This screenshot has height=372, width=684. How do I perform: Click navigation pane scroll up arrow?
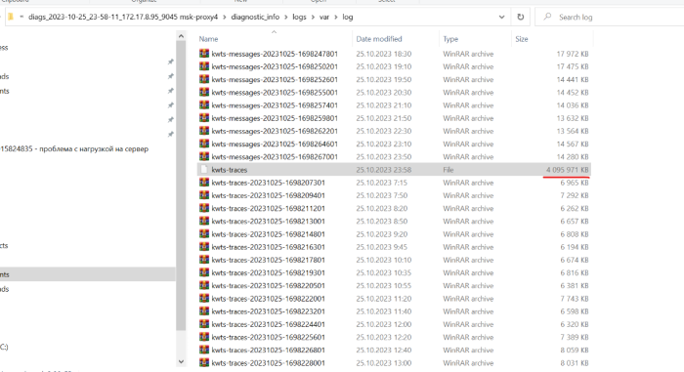[181, 36]
